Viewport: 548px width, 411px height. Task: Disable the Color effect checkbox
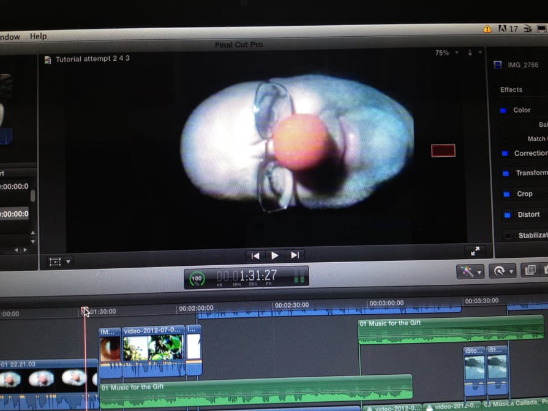pos(503,110)
